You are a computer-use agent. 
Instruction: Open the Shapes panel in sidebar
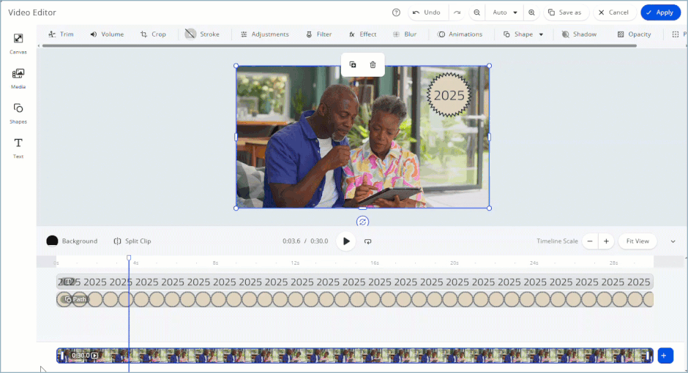[x=18, y=113]
